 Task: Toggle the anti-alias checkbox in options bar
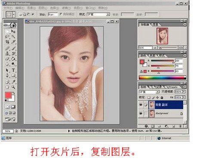(61, 14)
